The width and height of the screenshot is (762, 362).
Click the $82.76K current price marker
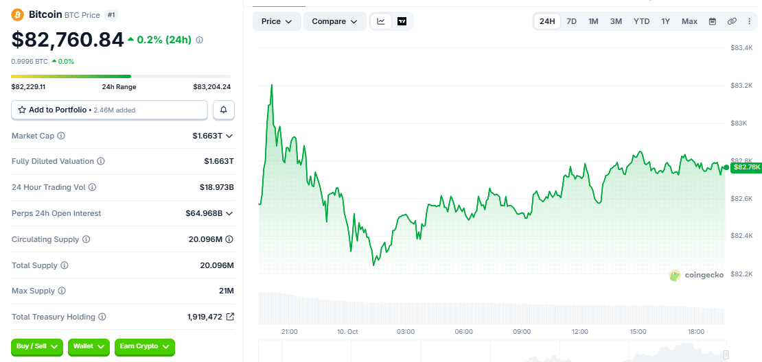pyautogui.click(x=745, y=167)
